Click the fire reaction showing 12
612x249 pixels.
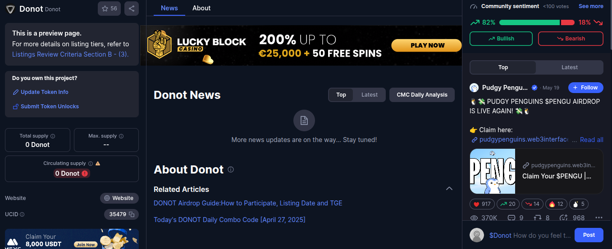coord(557,204)
